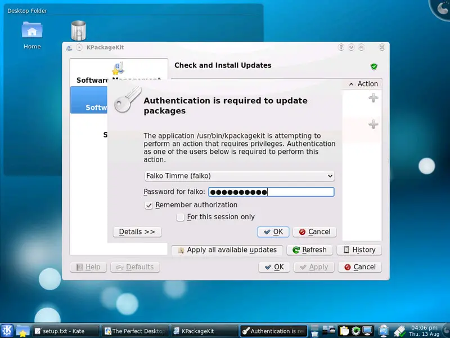
Task: Click the Check and Install Updates heading
Action: click(223, 65)
